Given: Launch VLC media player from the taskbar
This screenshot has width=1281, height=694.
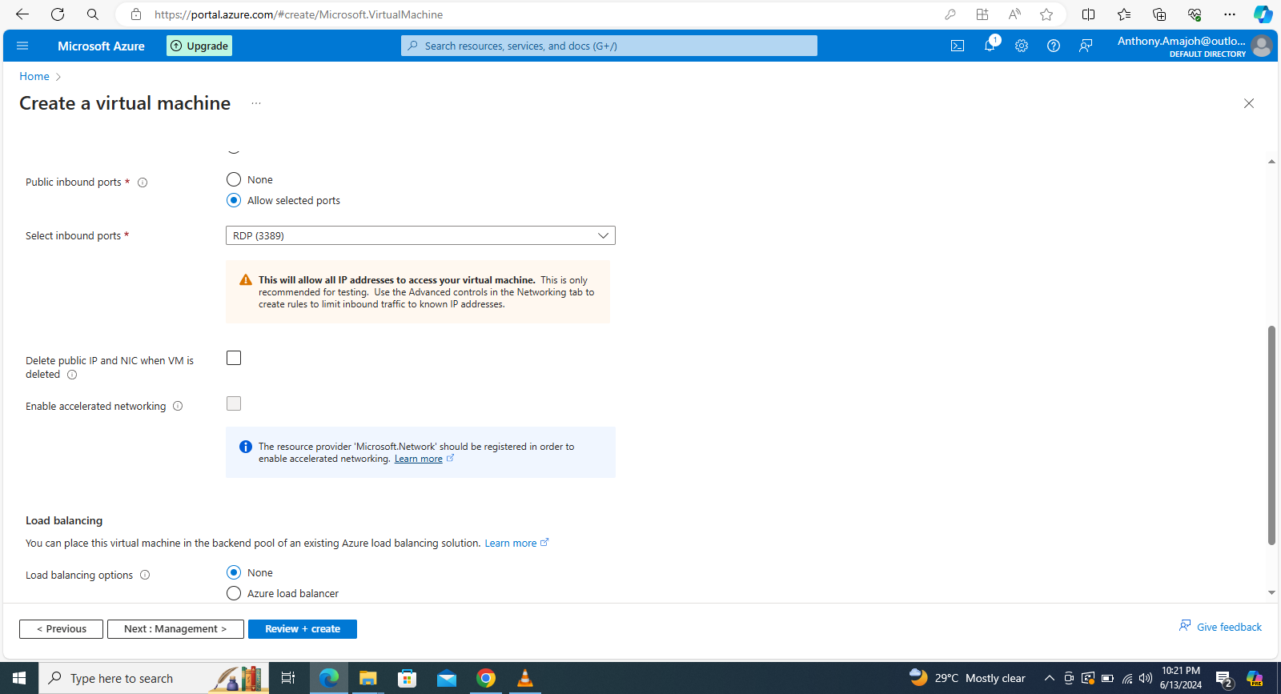Looking at the screenshot, I should (525, 678).
